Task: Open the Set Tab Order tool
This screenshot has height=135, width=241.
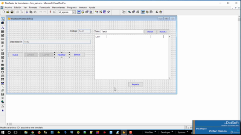Action: pos(124,12)
